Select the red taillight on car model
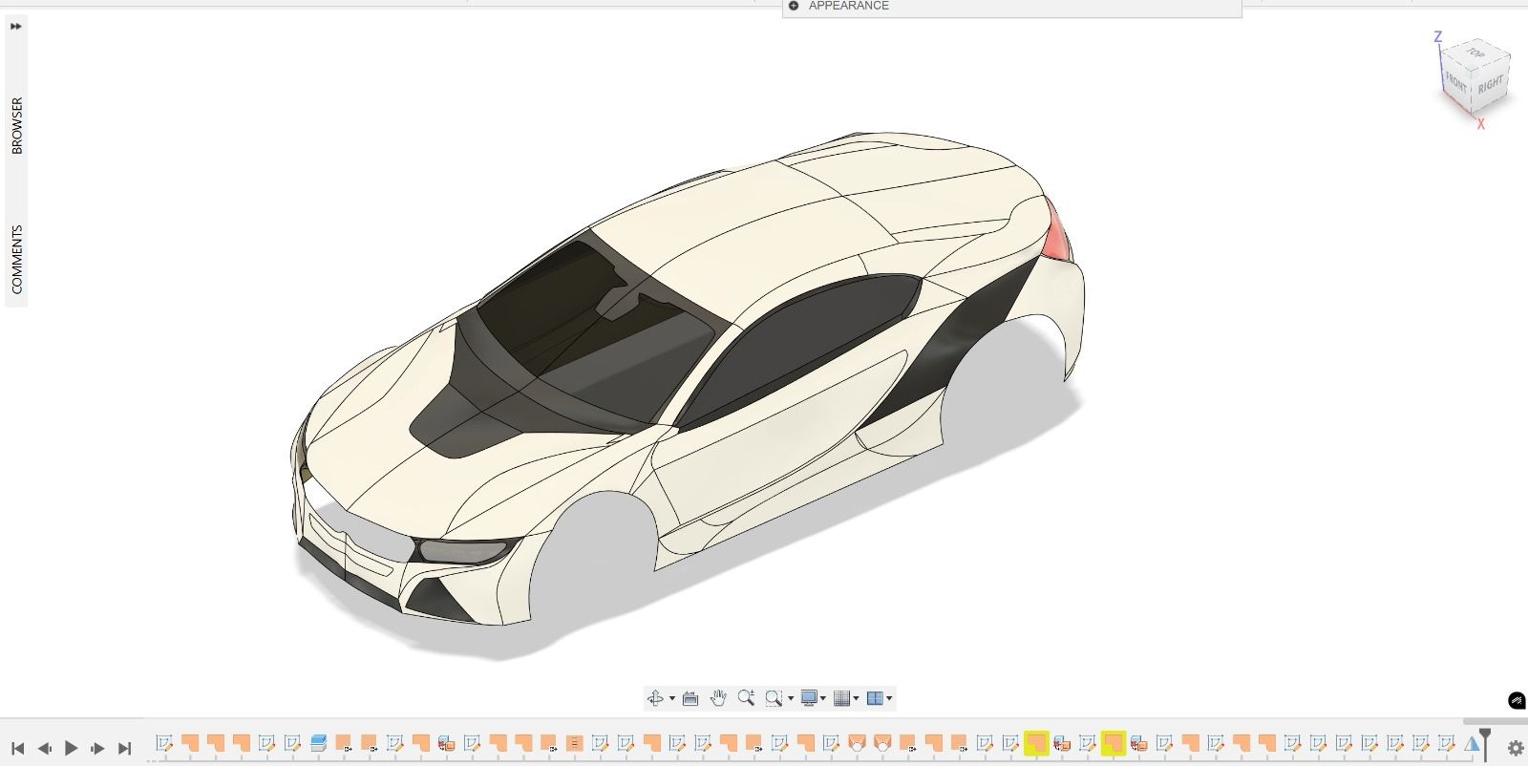 [x=1057, y=231]
